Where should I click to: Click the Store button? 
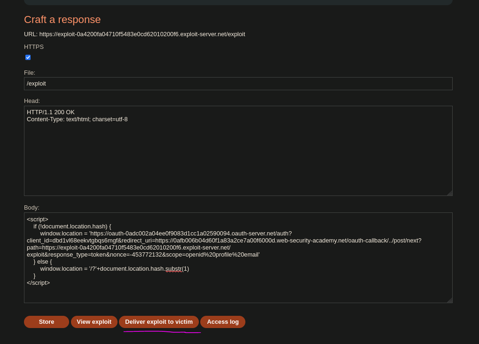[x=47, y=322]
